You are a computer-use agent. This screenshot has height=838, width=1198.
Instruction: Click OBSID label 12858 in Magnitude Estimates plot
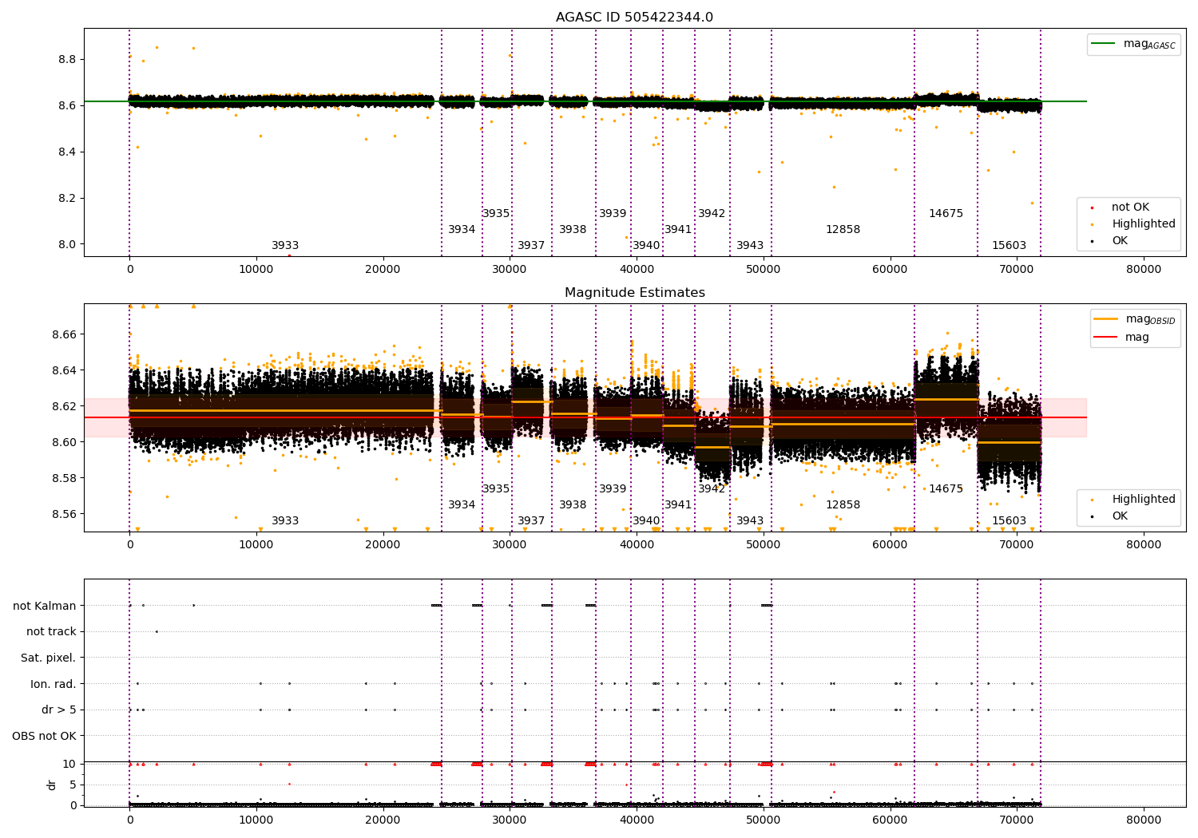[x=843, y=505]
